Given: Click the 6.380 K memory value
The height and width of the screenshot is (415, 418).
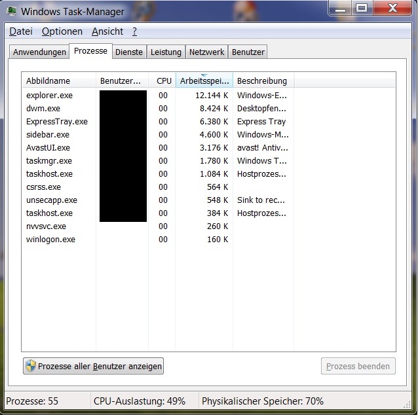Looking at the screenshot, I should pyautogui.click(x=214, y=122).
